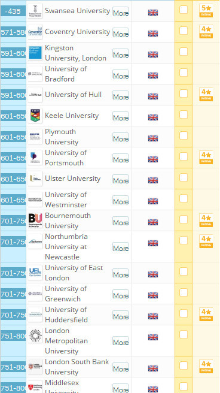The height and width of the screenshot is (393, 220).
Task: Click the 4-star rating badge for Portsmouth
Action: click(206, 158)
